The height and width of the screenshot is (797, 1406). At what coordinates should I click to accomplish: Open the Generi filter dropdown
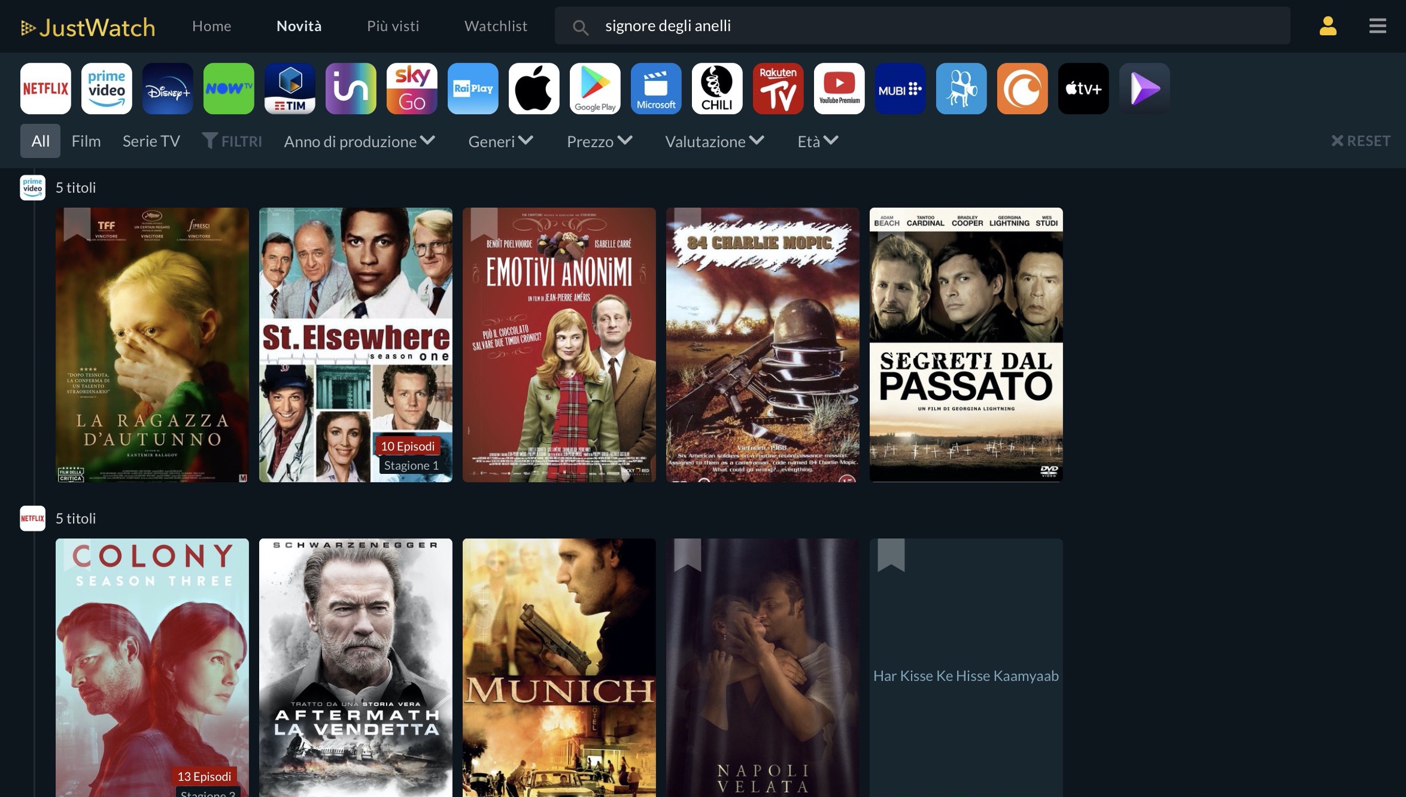tap(500, 141)
